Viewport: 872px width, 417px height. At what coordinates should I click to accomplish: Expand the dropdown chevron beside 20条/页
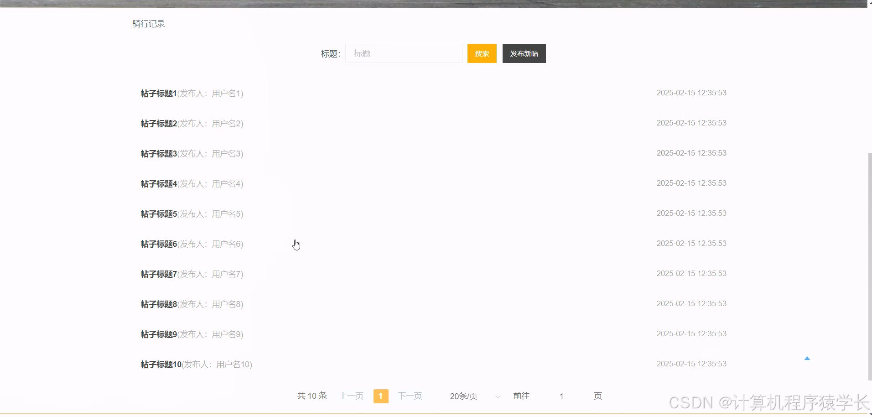coord(497,396)
